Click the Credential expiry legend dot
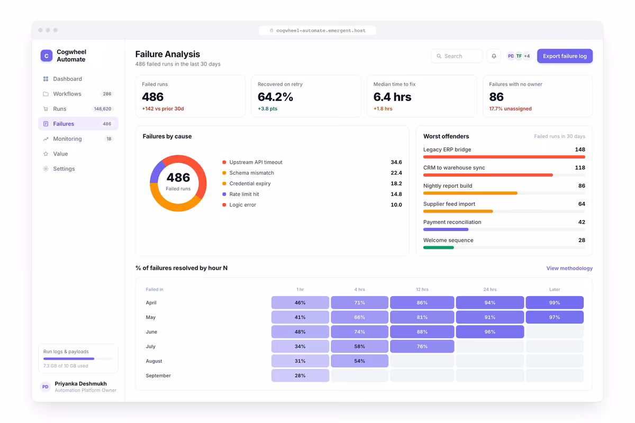Screen dimensions: 635x423 tap(224, 183)
